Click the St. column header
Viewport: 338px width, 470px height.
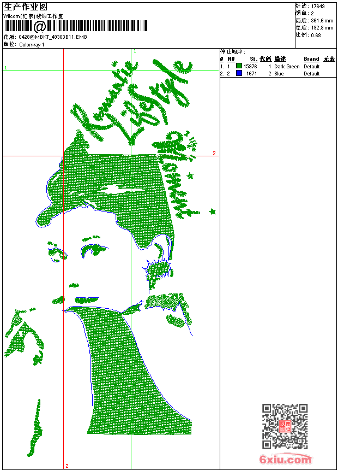(x=253, y=59)
